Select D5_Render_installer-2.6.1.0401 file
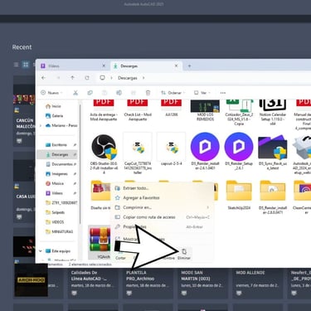The image size is (311, 311). (x=205, y=152)
